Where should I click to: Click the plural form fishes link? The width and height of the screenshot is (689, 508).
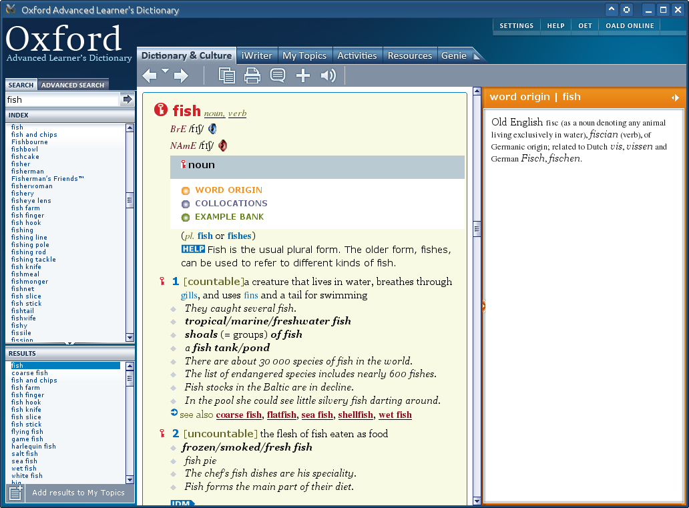240,236
